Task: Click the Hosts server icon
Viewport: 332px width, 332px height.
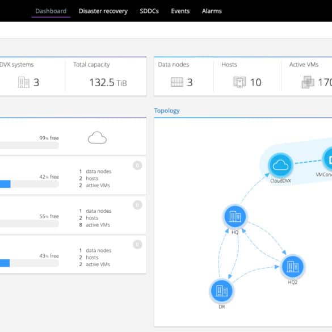Action: click(x=239, y=82)
